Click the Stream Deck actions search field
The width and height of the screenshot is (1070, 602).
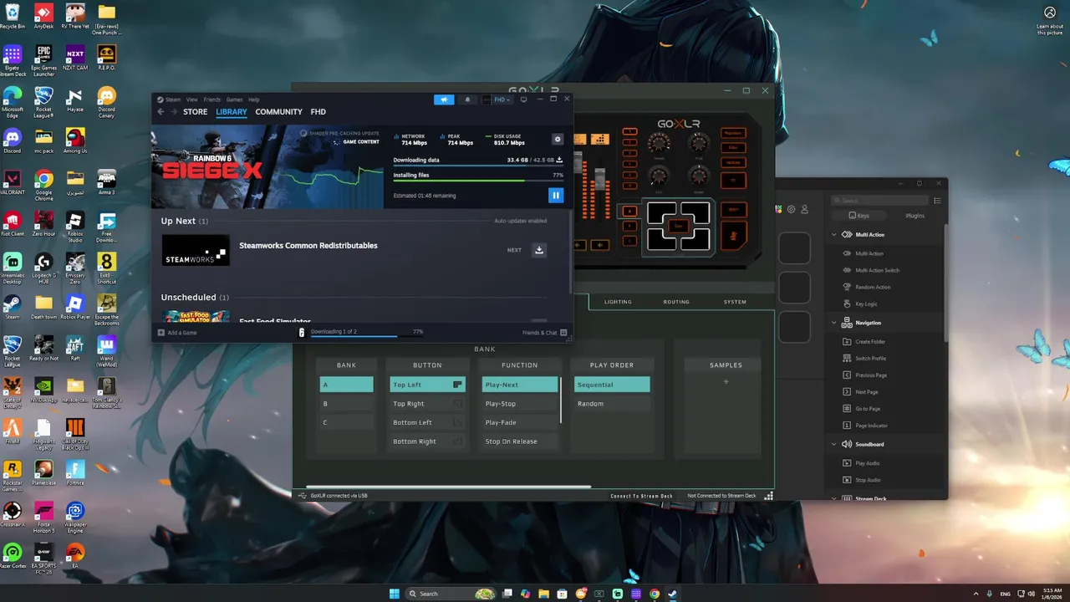click(879, 201)
